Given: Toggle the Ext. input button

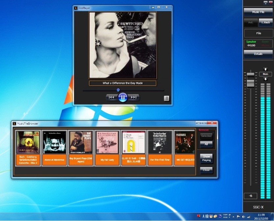Looking at the screenshot, I should [x=251, y=22].
